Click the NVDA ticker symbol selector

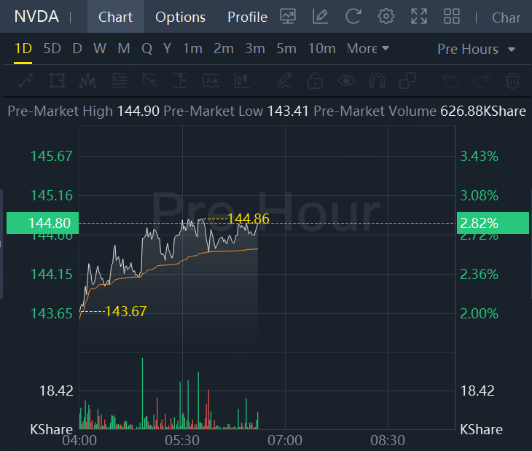click(36, 17)
